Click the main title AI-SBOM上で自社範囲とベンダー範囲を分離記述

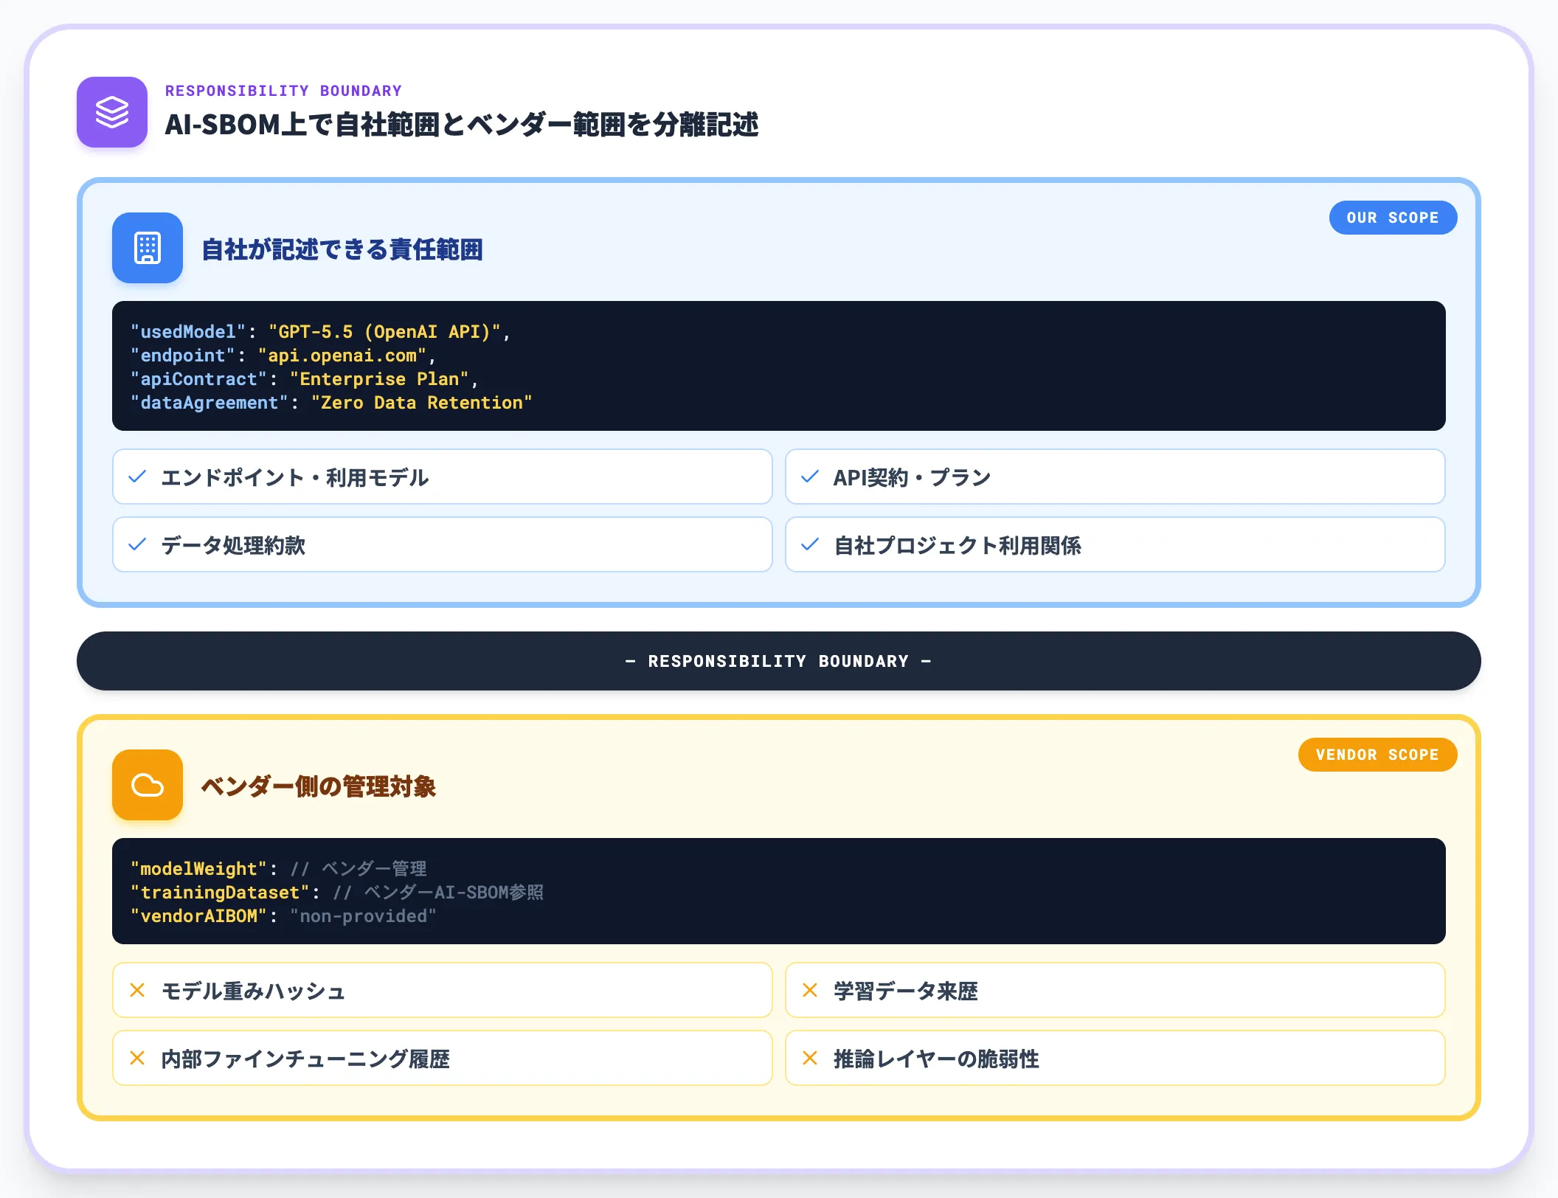pos(462,124)
